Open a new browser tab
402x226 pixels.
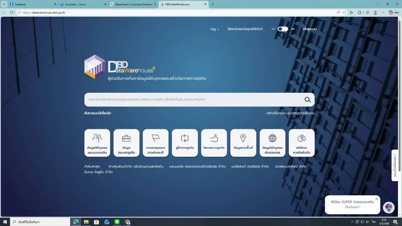[213, 4]
